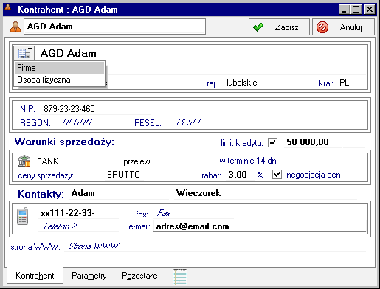Maximize the Kontrahent window
The image size is (380, 289).
click(356, 10)
